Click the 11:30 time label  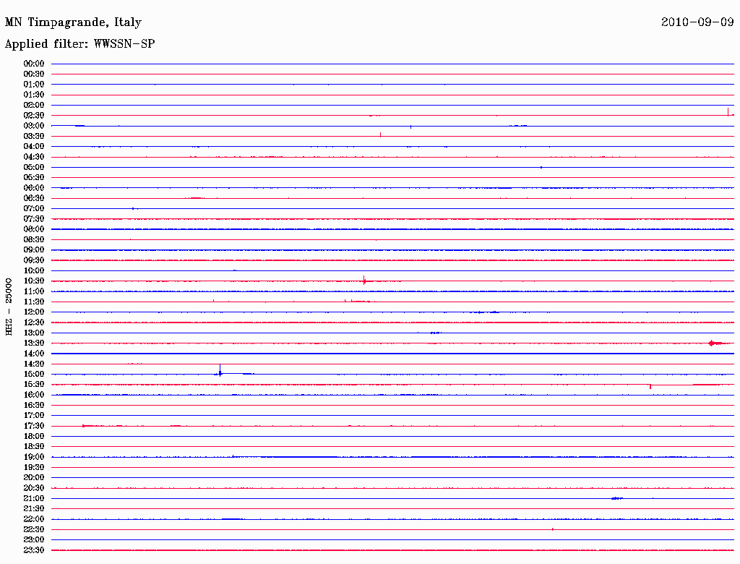click(x=34, y=302)
